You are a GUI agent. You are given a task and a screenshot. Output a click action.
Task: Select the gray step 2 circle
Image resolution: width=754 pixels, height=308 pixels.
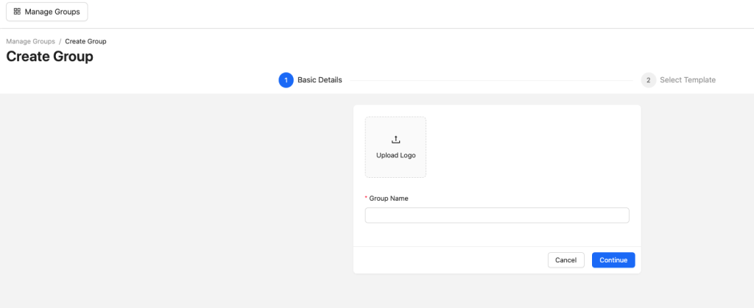pyautogui.click(x=648, y=80)
